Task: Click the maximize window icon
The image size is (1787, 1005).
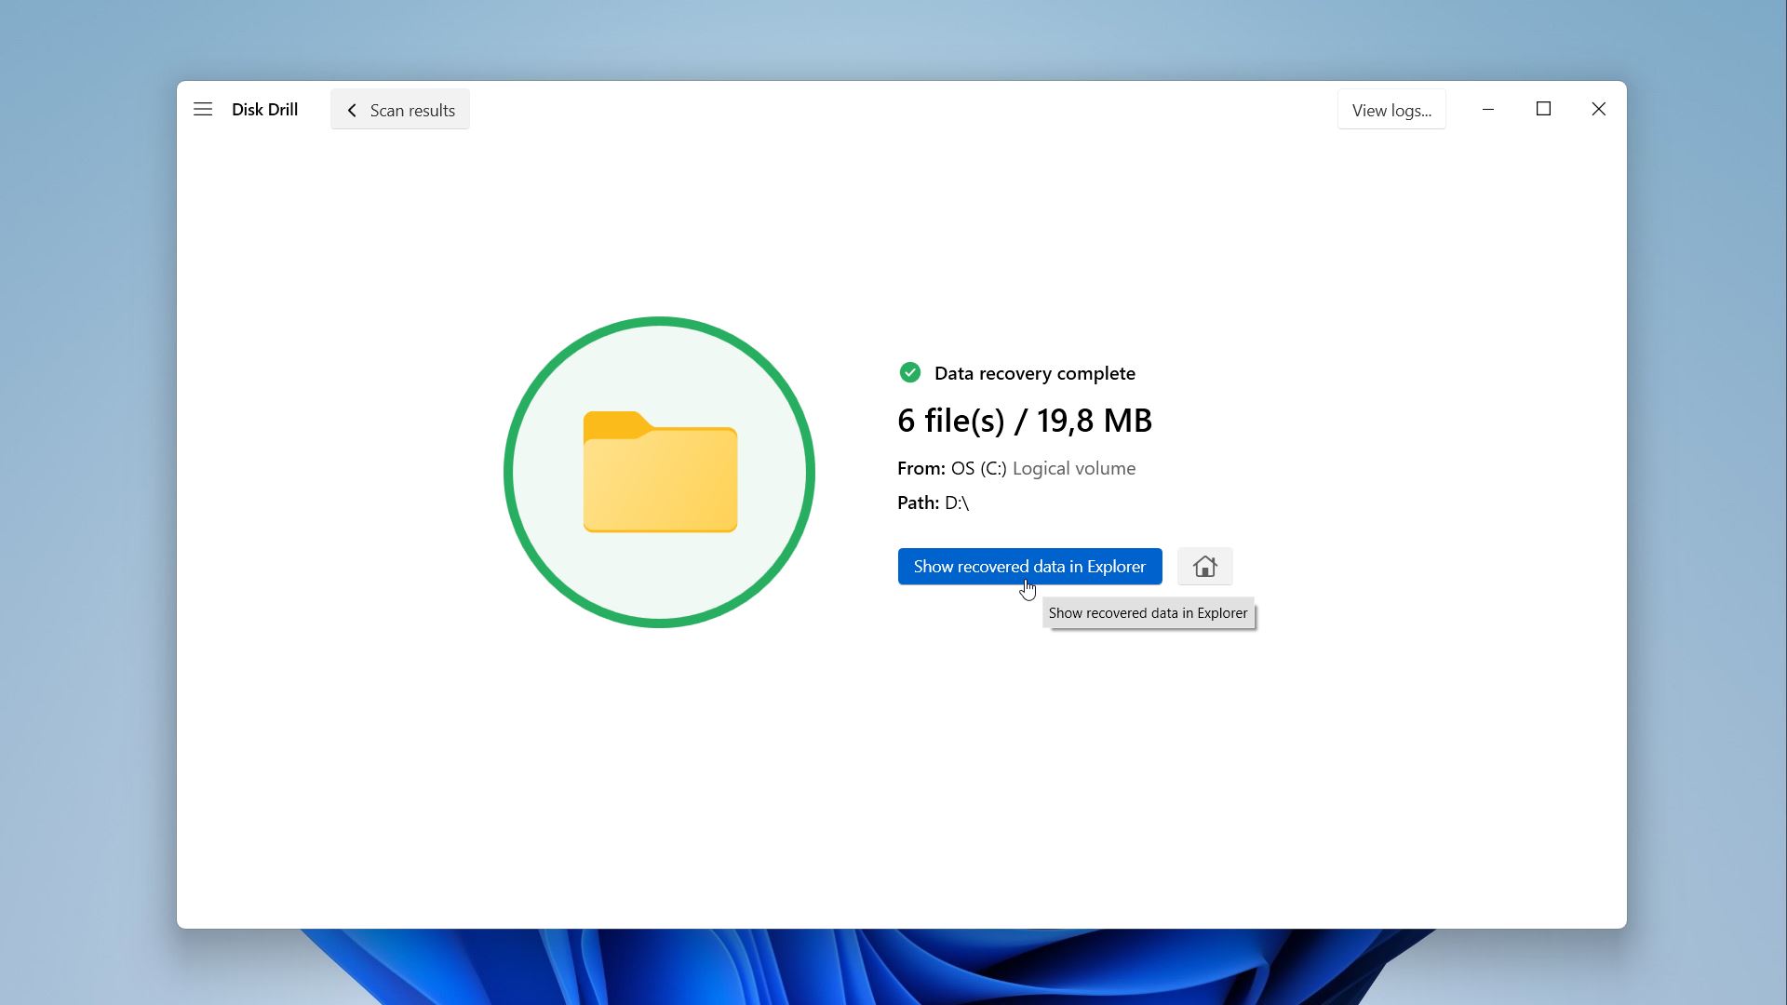Action: pyautogui.click(x=1544, y=108)
